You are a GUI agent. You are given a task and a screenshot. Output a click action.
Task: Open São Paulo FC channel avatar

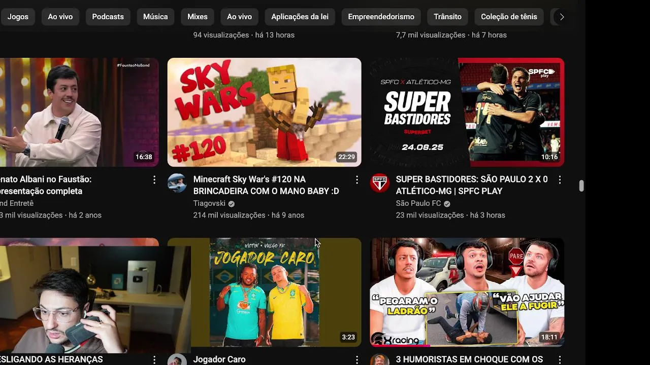pos(379,183)
